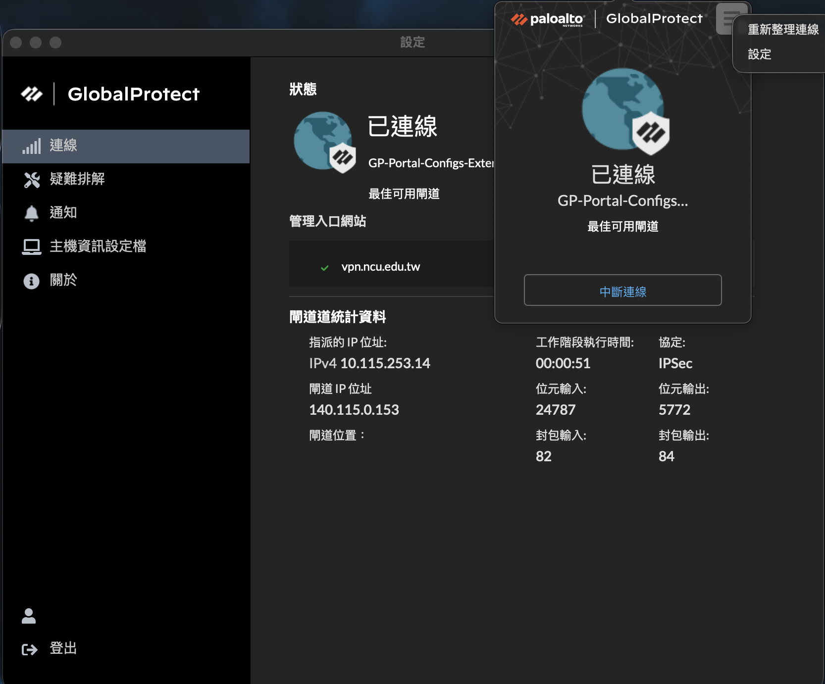Viewport: 825px width, 684px height.
Task: Choose 設定 from the dropdown menu
Action: click(x=760, y=54)
